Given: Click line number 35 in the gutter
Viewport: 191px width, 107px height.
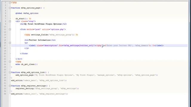Looking at the screenshot, I should coord(5,94).
